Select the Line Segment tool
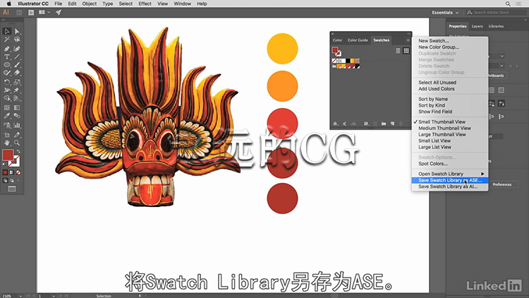The width and height of the screenshot is (529, 298). pos(17,56)
